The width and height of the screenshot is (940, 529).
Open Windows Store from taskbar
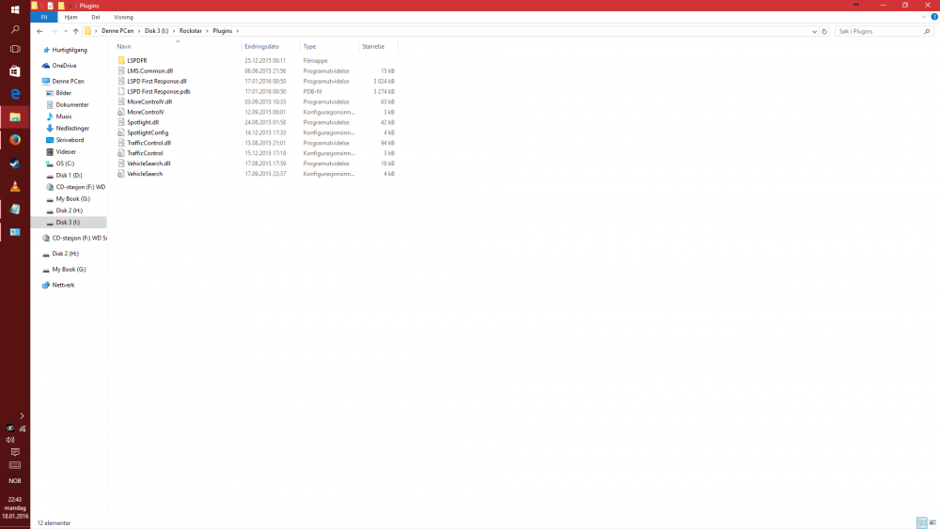pyautogui.click(x=15, y=70)
